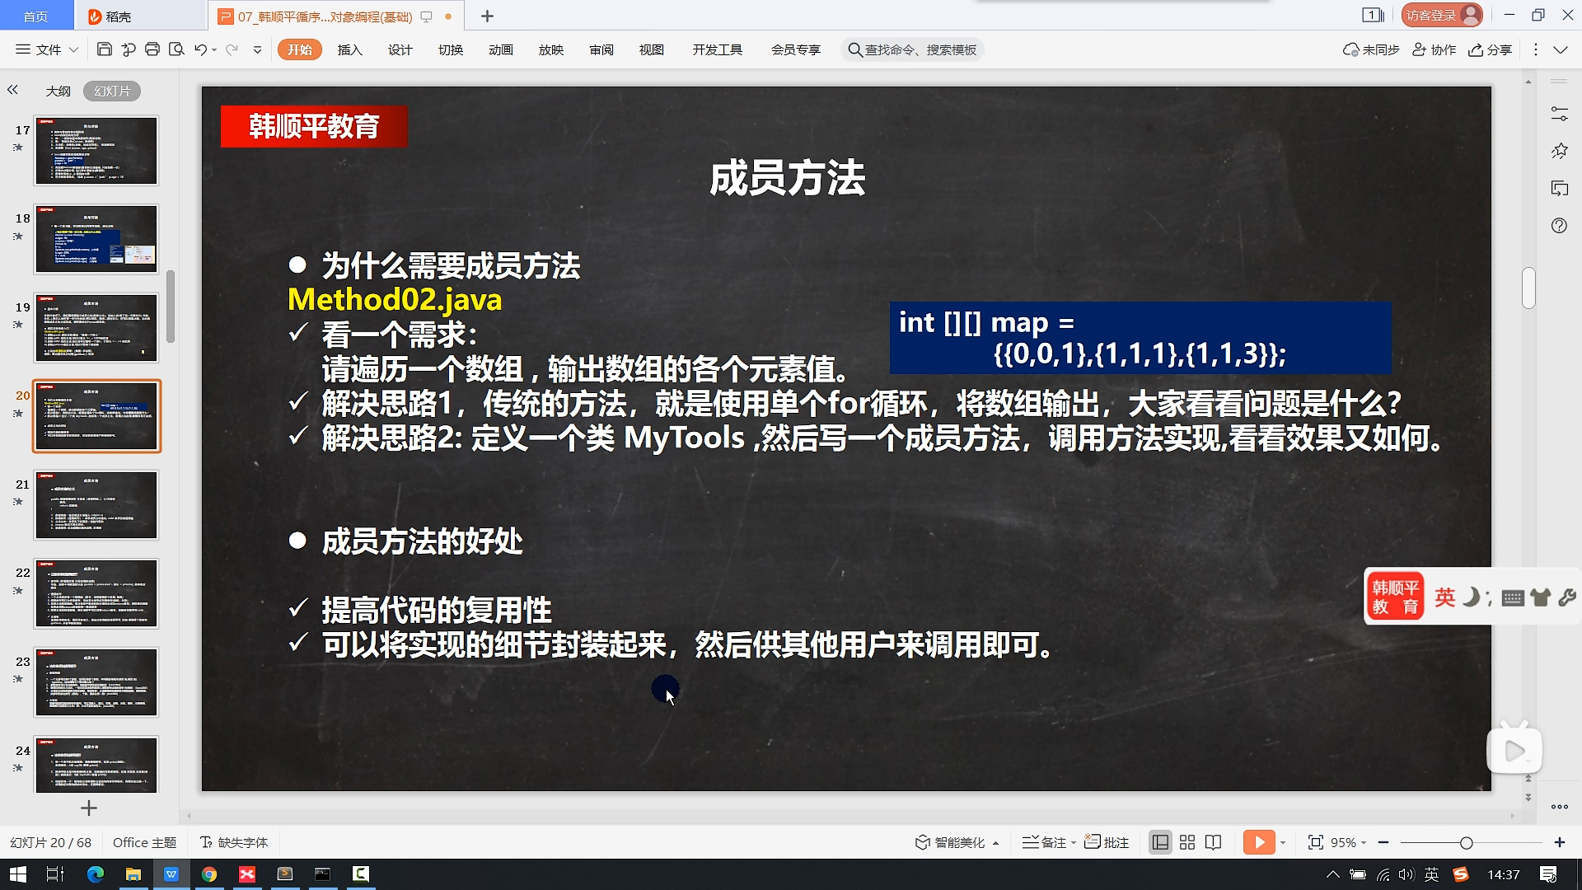Click the Undo arrow icon

click(x=200, y=49)
